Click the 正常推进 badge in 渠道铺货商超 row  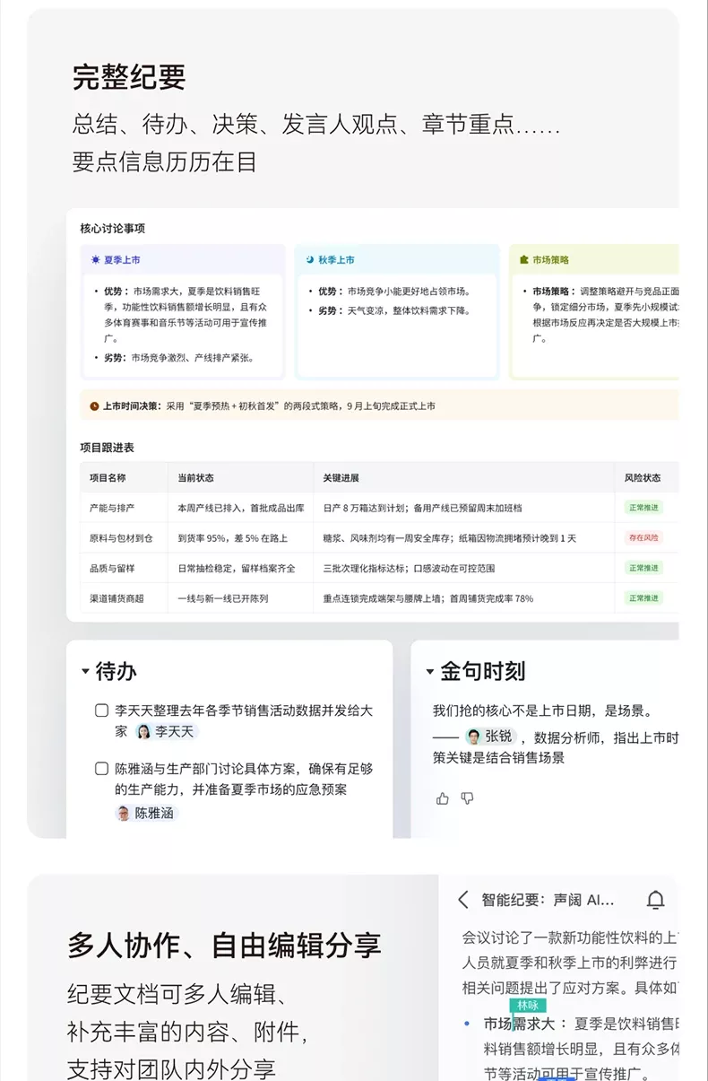pyautogui.click(x=643, y=598)
